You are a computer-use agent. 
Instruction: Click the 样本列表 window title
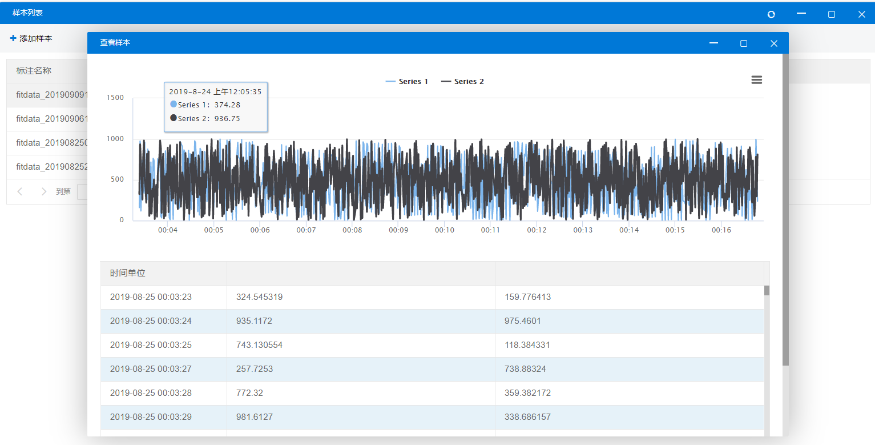27,13
